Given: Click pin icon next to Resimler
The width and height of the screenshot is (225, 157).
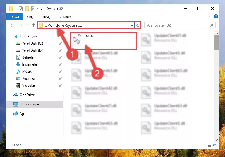Looking at the screenshot, I should (60, 78).
